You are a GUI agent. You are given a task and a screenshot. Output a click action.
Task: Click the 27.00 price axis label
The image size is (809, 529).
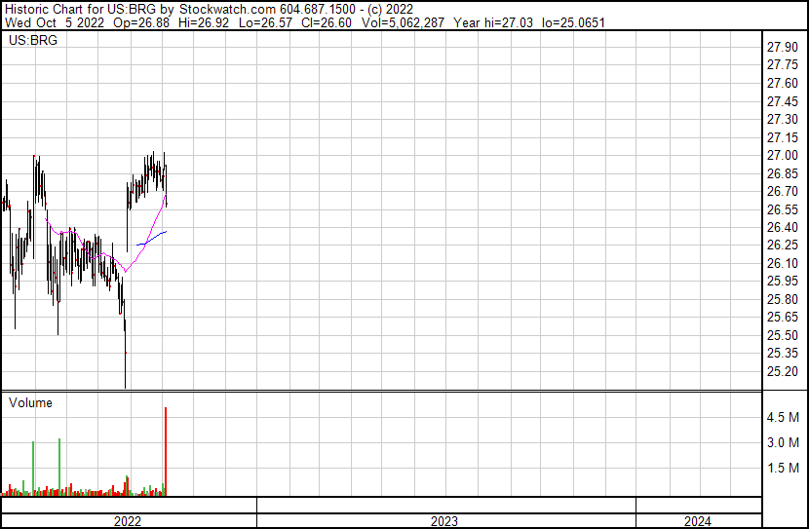click(x=783, y=156)
